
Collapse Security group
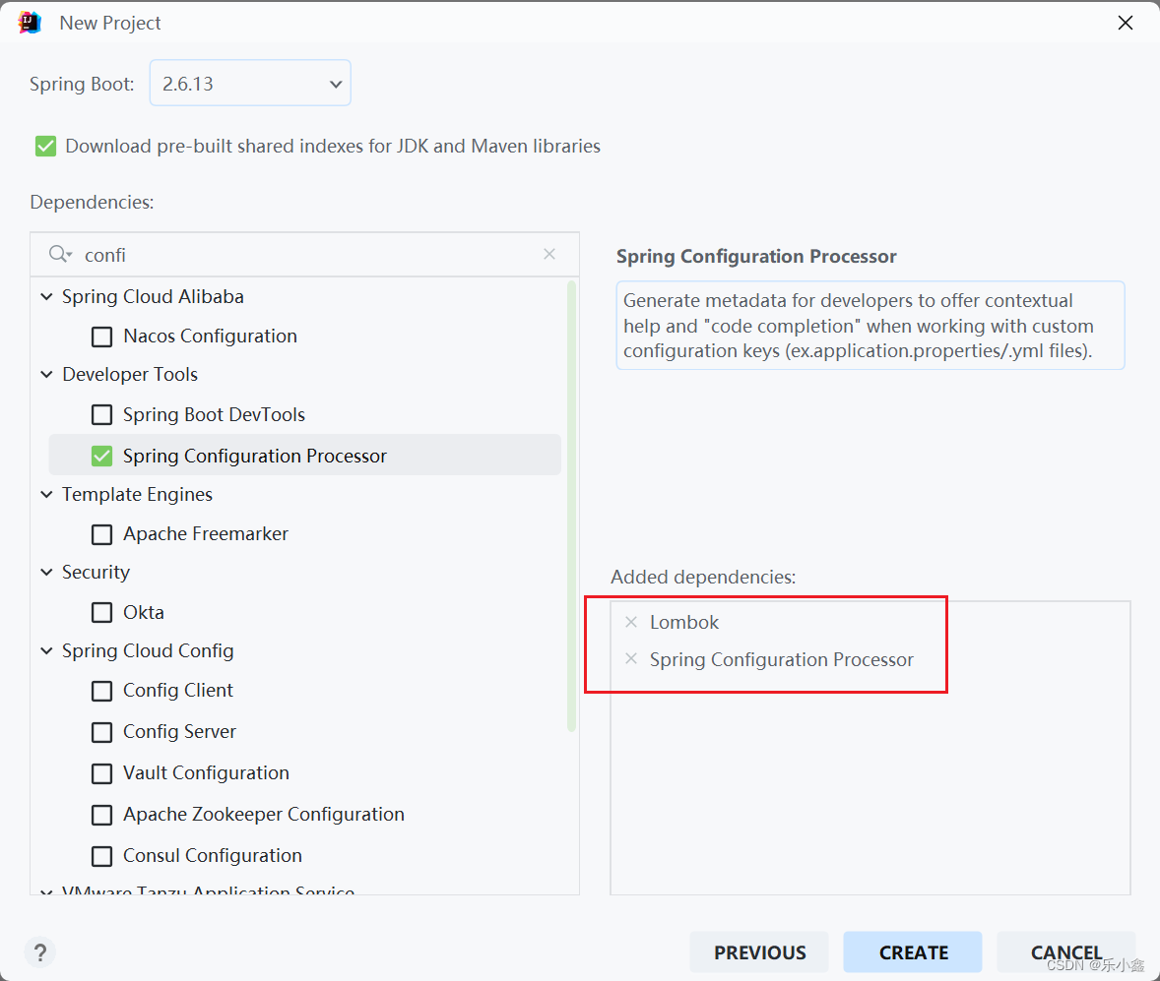[46, 573]
